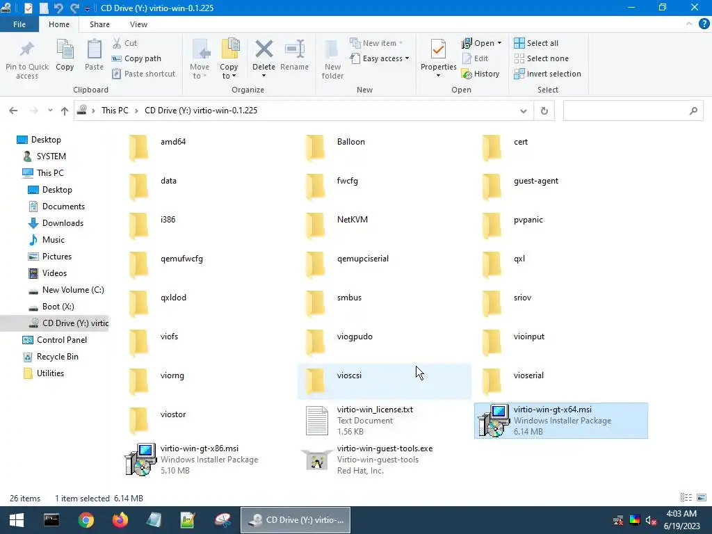Select virtio-win-guest-tools.exe file

point(385,460)
